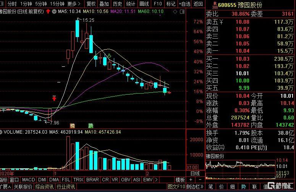Select the 联 linked tab
The width and height of the screenshot is (296, 192).
pyautogui.click(x=254, y=187)
